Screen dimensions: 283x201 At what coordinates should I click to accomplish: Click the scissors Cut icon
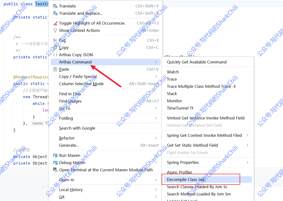[55, 40]
